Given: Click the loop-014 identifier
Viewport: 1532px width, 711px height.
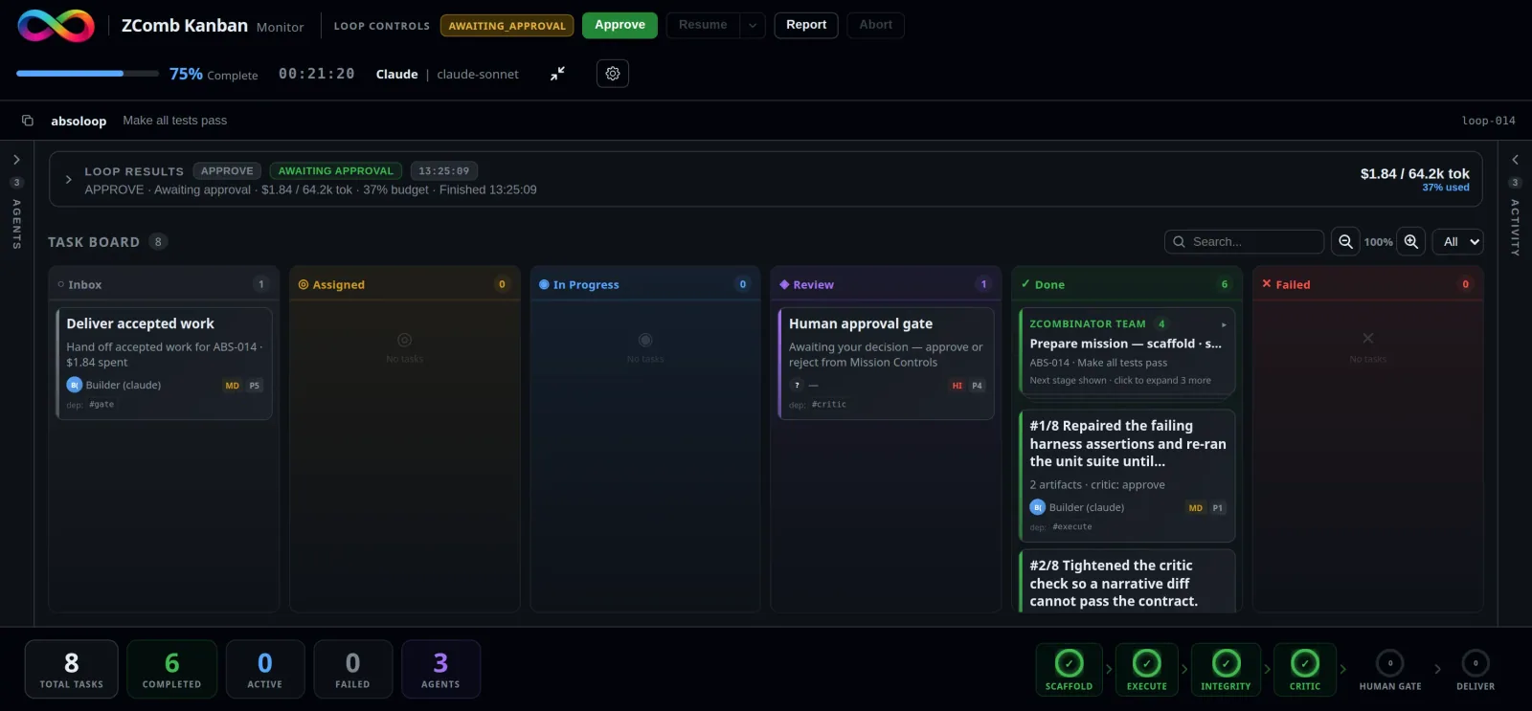Looking at the screenshot, I should (x=1488, y=121).
